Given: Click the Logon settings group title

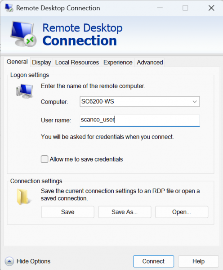Looking at the screenshot, I should click(29, 75).
